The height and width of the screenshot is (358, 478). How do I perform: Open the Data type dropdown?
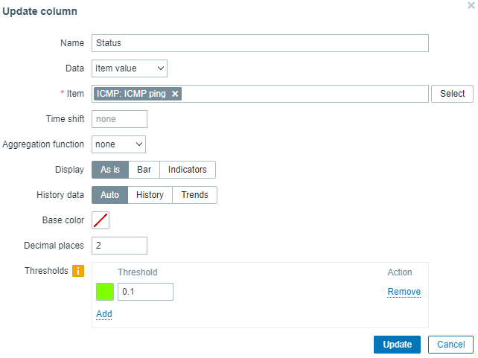130,68
